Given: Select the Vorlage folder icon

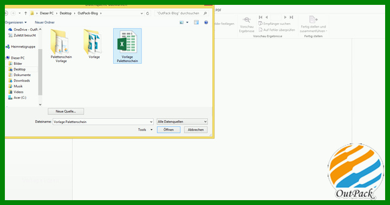Looking at the screenshot, I should tap(92, 42).
